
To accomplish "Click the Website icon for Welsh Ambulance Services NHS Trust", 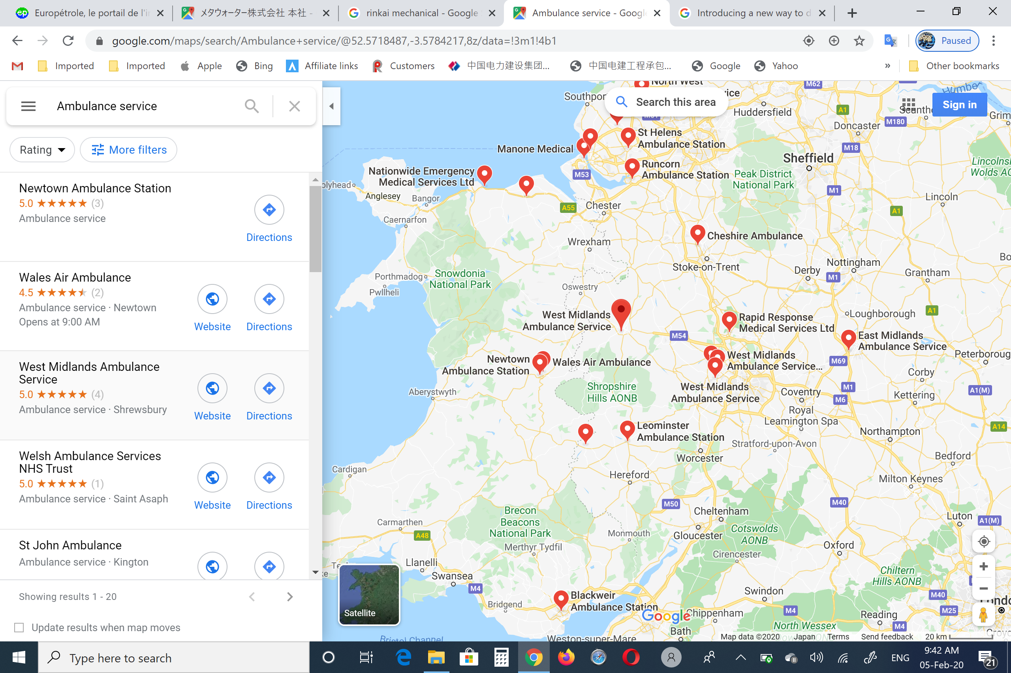I will tap(212, 477).
